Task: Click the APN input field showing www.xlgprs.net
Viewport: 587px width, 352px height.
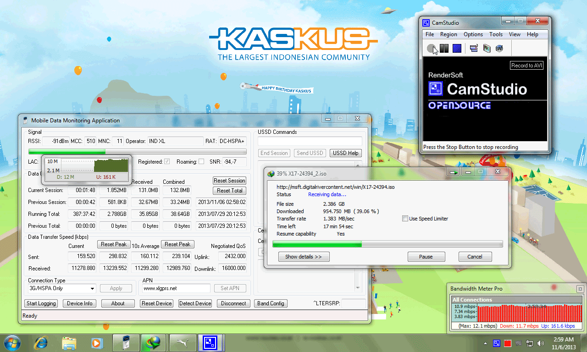Action: coord(175,288)
